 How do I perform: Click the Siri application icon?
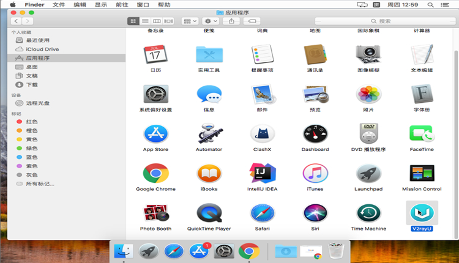point(315,213)
